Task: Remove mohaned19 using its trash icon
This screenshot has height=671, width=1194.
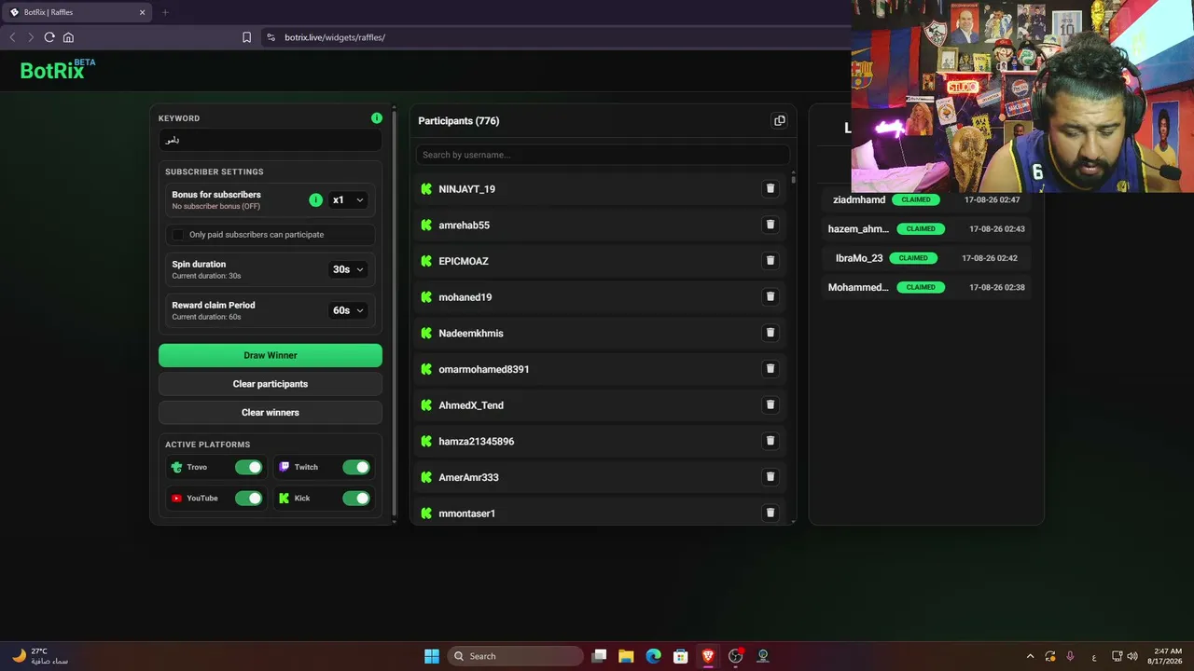Action: [x=771, y=296]
